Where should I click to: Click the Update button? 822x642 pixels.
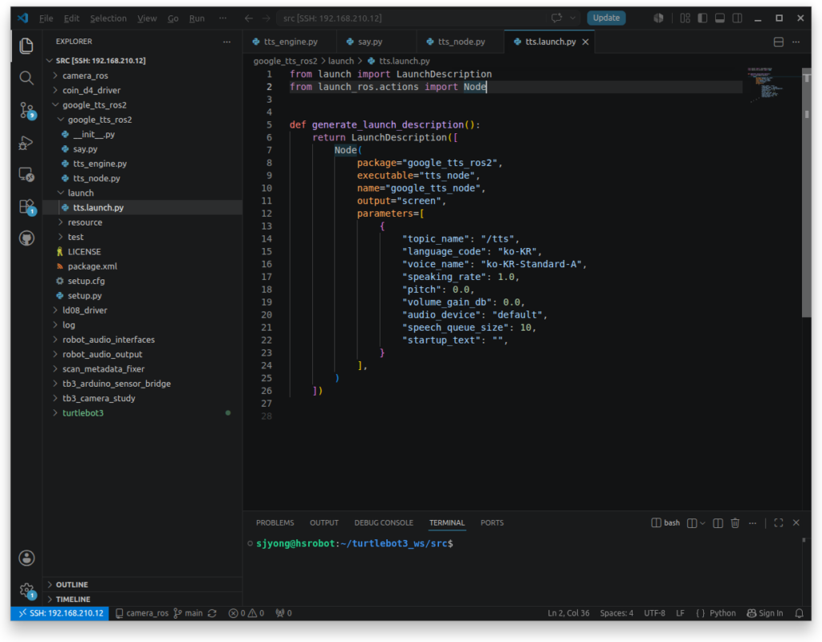click(x=606, y=18)
